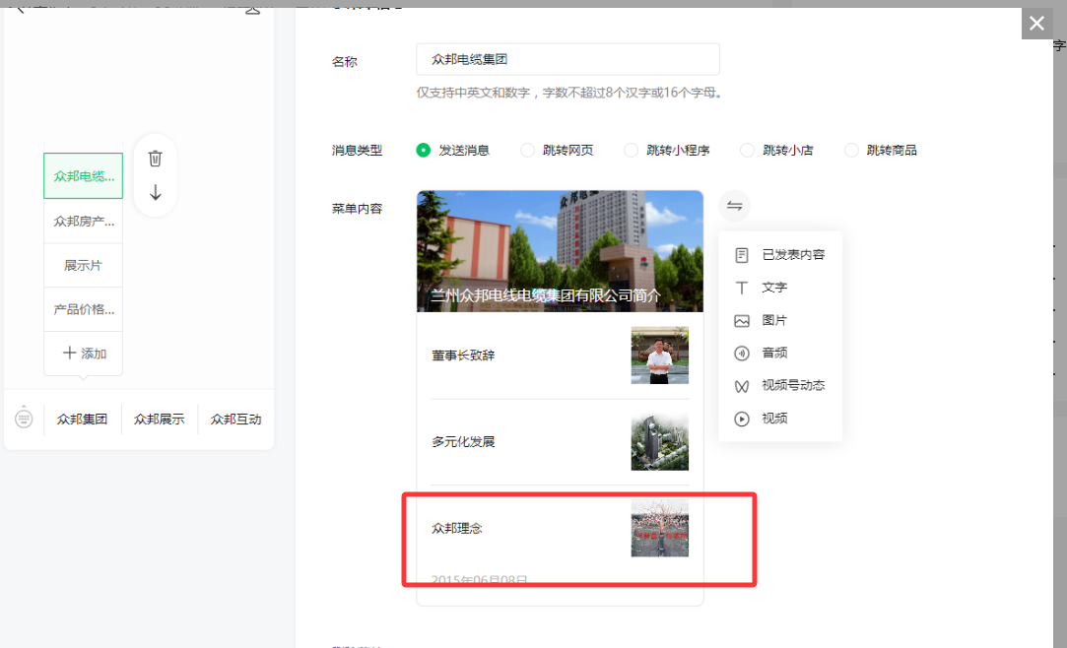The width and height of the screenshot is (1067, 648).
Task: Click the keyboard icon beside 众邦集团
Action: click(24, 418)
